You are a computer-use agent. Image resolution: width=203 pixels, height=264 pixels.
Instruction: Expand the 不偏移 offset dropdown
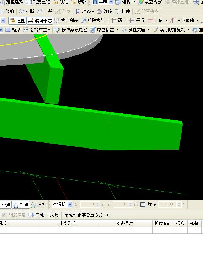pyautogui.click(x=70, y=205)
